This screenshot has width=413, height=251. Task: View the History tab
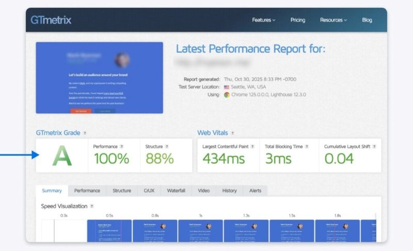pyautogui.click(x=229, y=191)
